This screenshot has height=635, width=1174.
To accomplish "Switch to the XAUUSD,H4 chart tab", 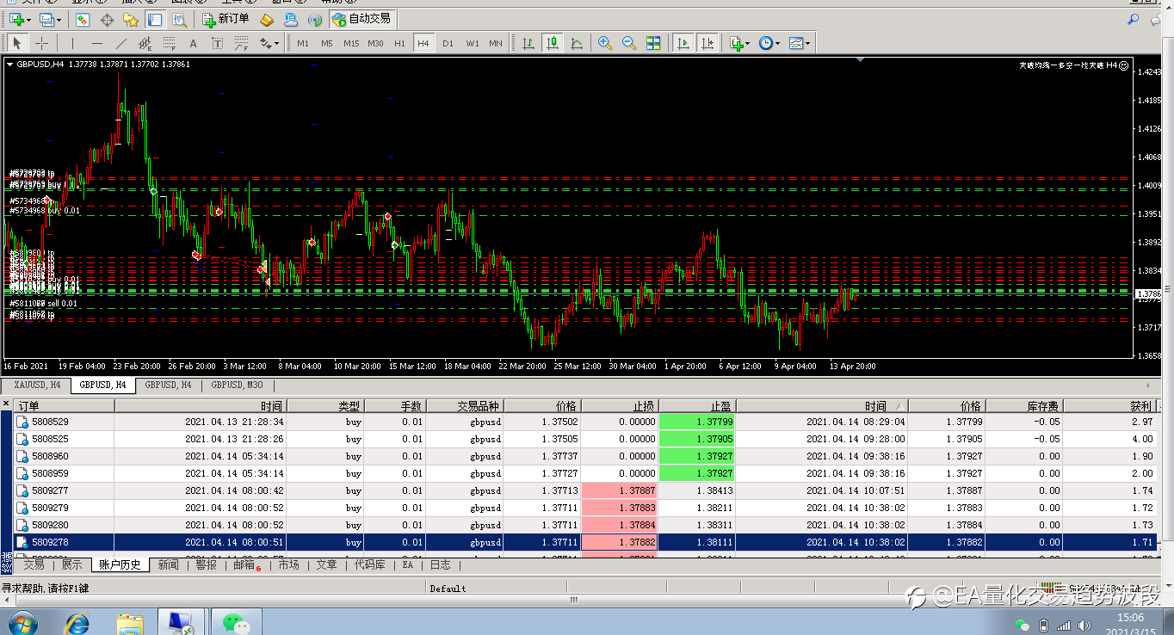I will [x=37, y=385].
